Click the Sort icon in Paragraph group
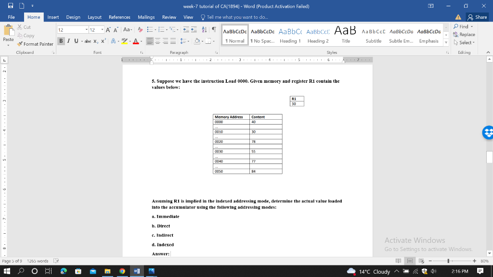Image resolution: width=493 pixels, height=277 pixels. (x=205, y=29)
